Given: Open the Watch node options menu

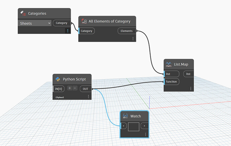Looking at the screenshot, I should tap(146, 134).
